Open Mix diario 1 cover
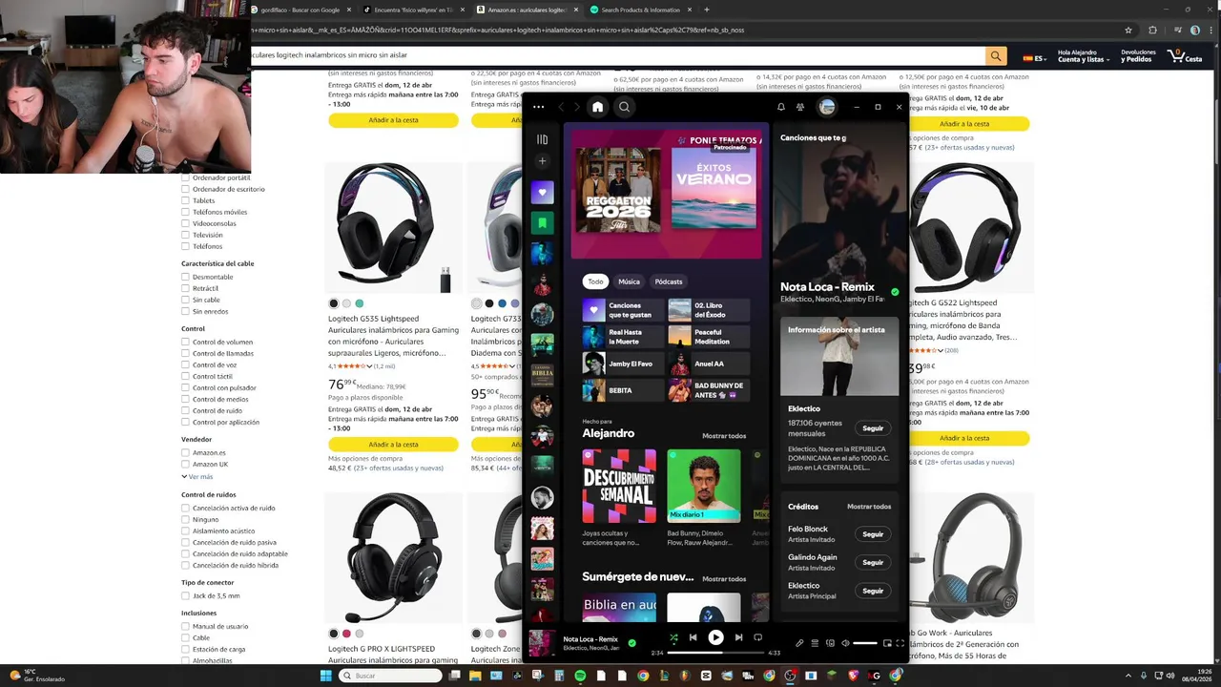The image size is (1221, 687). click(x=704, y=486)
